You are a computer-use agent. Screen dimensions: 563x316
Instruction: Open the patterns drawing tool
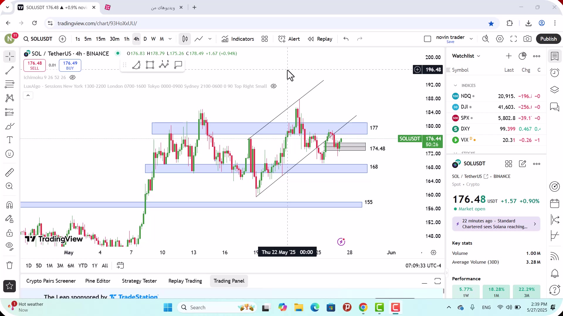(x=10, y=98)
